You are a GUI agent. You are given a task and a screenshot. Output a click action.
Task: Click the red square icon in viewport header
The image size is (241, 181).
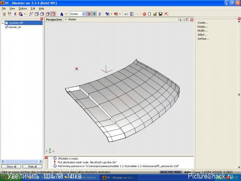(192, 20)
